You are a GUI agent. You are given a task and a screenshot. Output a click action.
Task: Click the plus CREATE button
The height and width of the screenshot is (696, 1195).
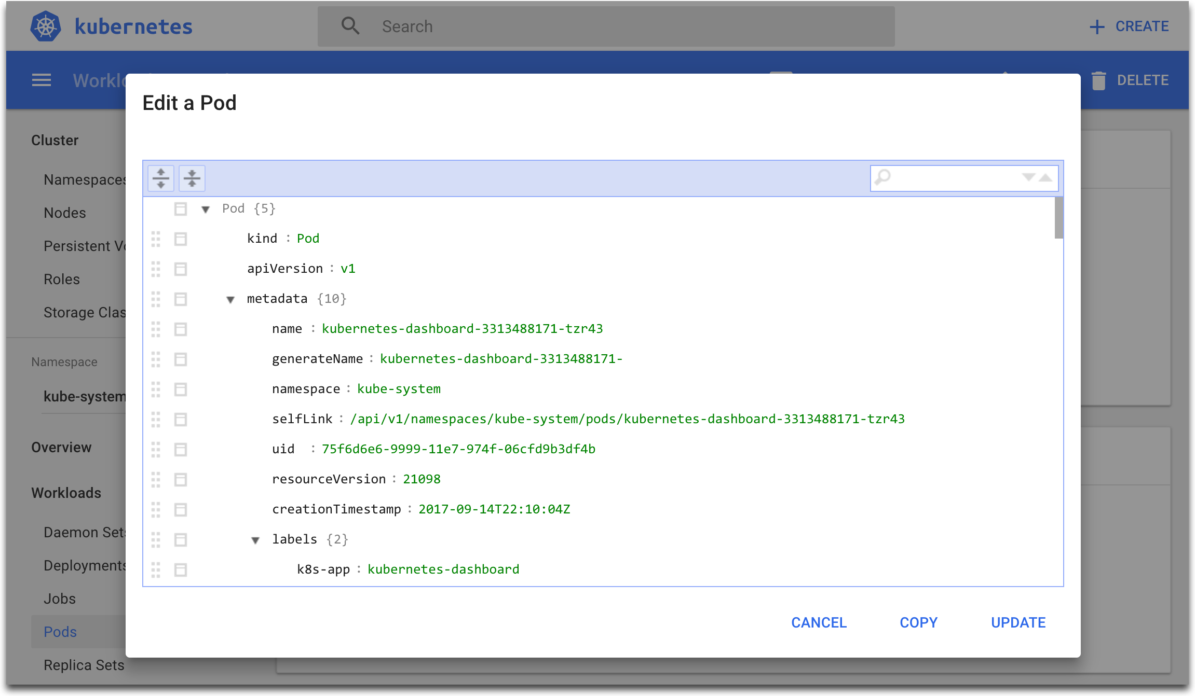[x=1129, y=26]
